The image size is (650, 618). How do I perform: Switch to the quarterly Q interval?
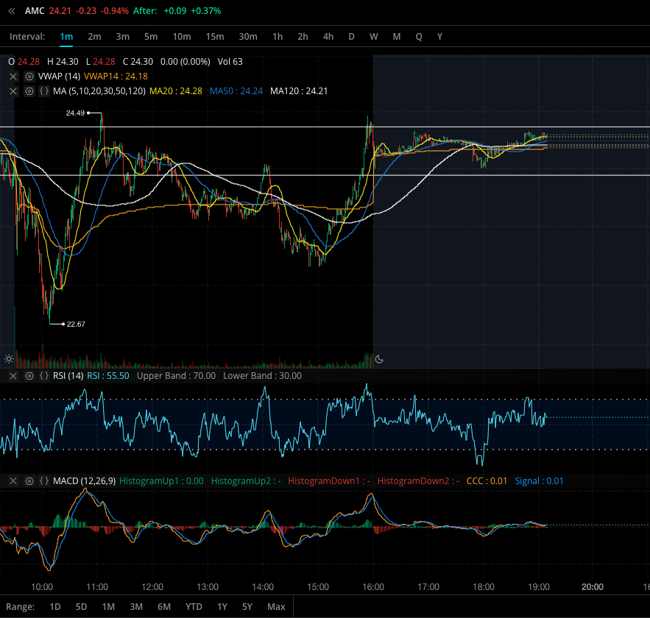point(419,37)
